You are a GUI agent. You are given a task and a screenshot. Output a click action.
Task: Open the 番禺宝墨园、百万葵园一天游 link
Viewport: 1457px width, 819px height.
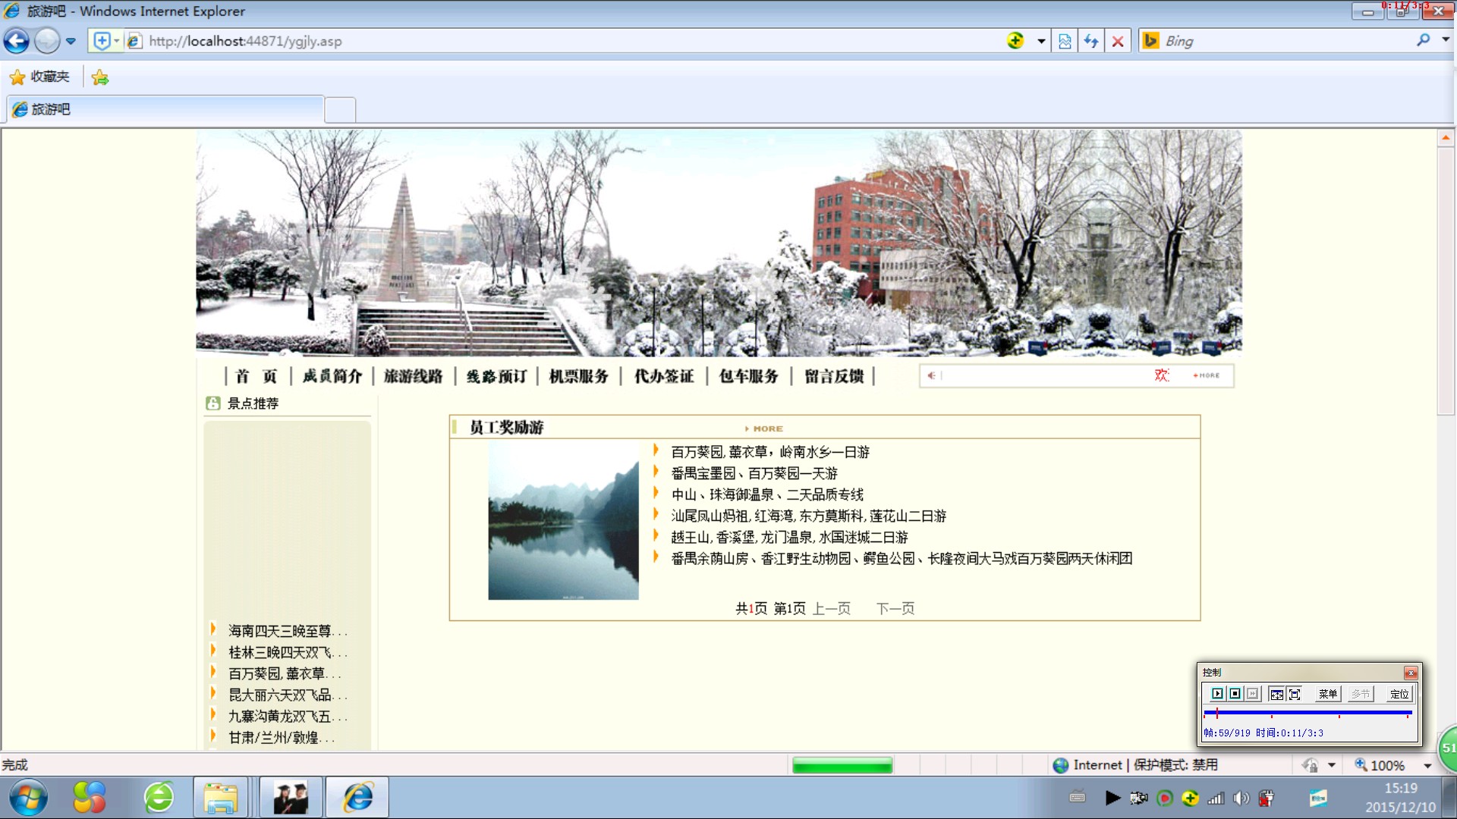754,473
